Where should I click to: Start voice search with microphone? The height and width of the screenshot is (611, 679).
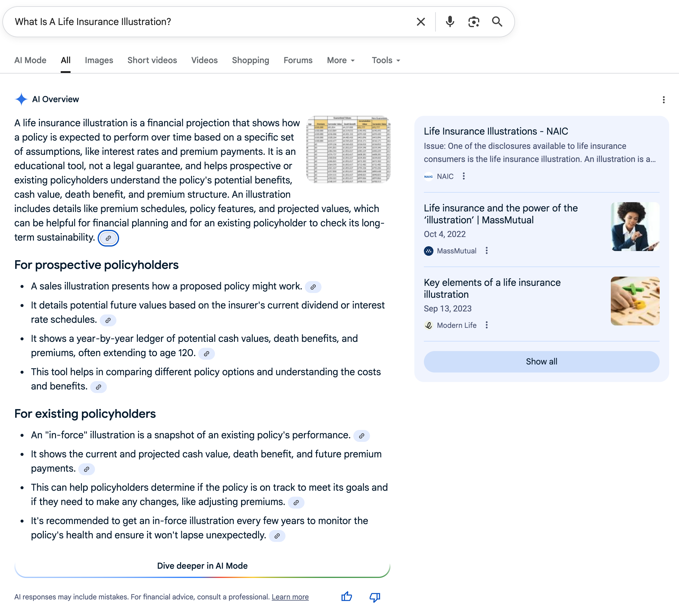tap(450, 22)
